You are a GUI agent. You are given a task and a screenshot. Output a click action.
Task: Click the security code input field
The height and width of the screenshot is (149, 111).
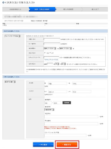click(51, 57)
